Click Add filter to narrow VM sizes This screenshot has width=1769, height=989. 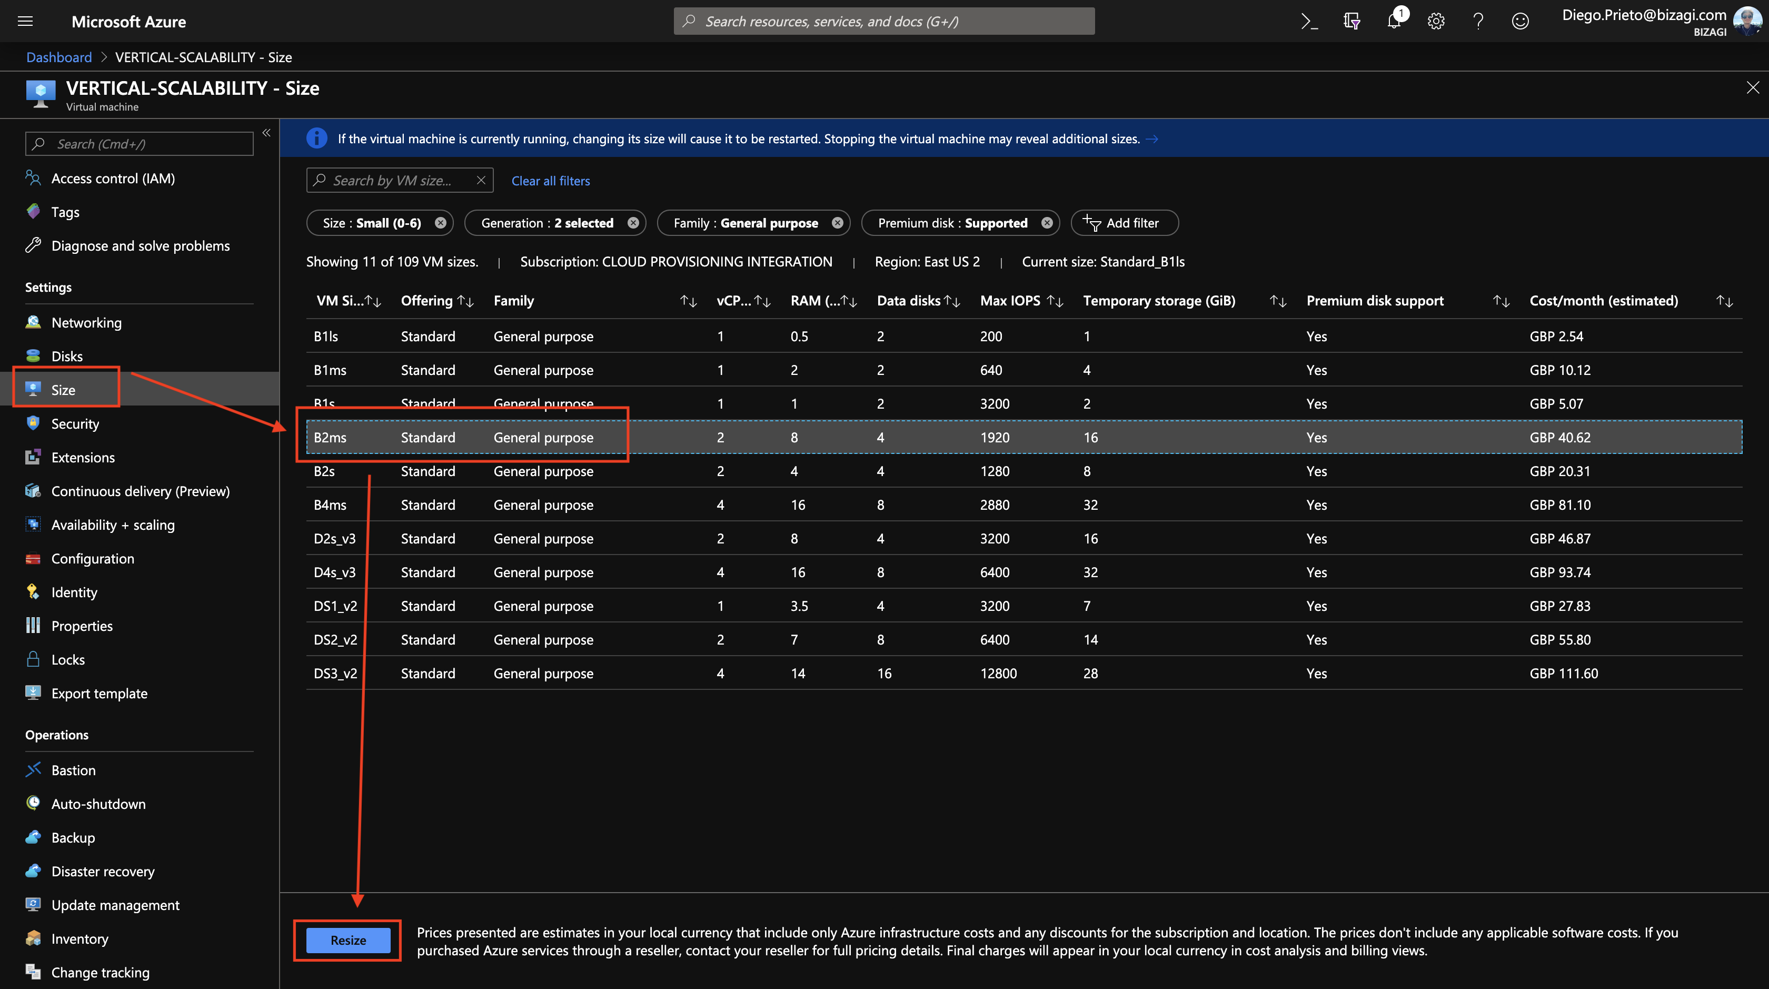coord(1120,222)
